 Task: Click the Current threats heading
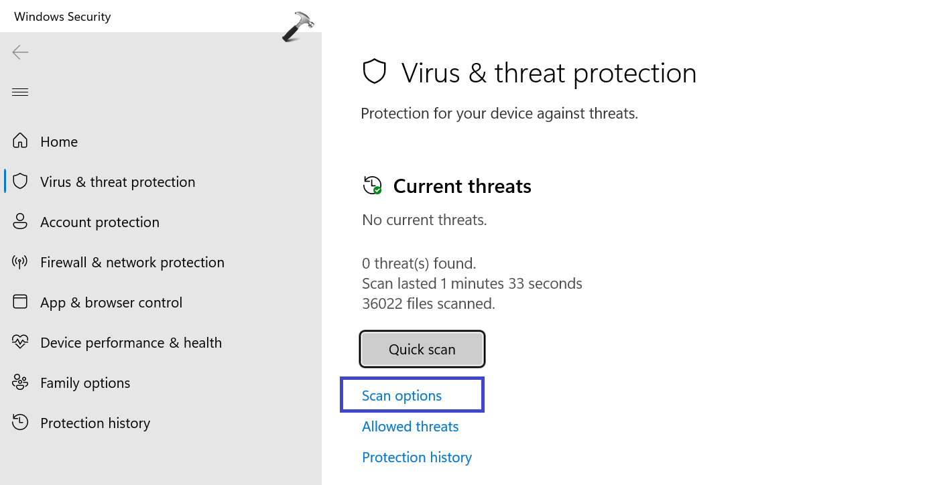click(462, 186)
